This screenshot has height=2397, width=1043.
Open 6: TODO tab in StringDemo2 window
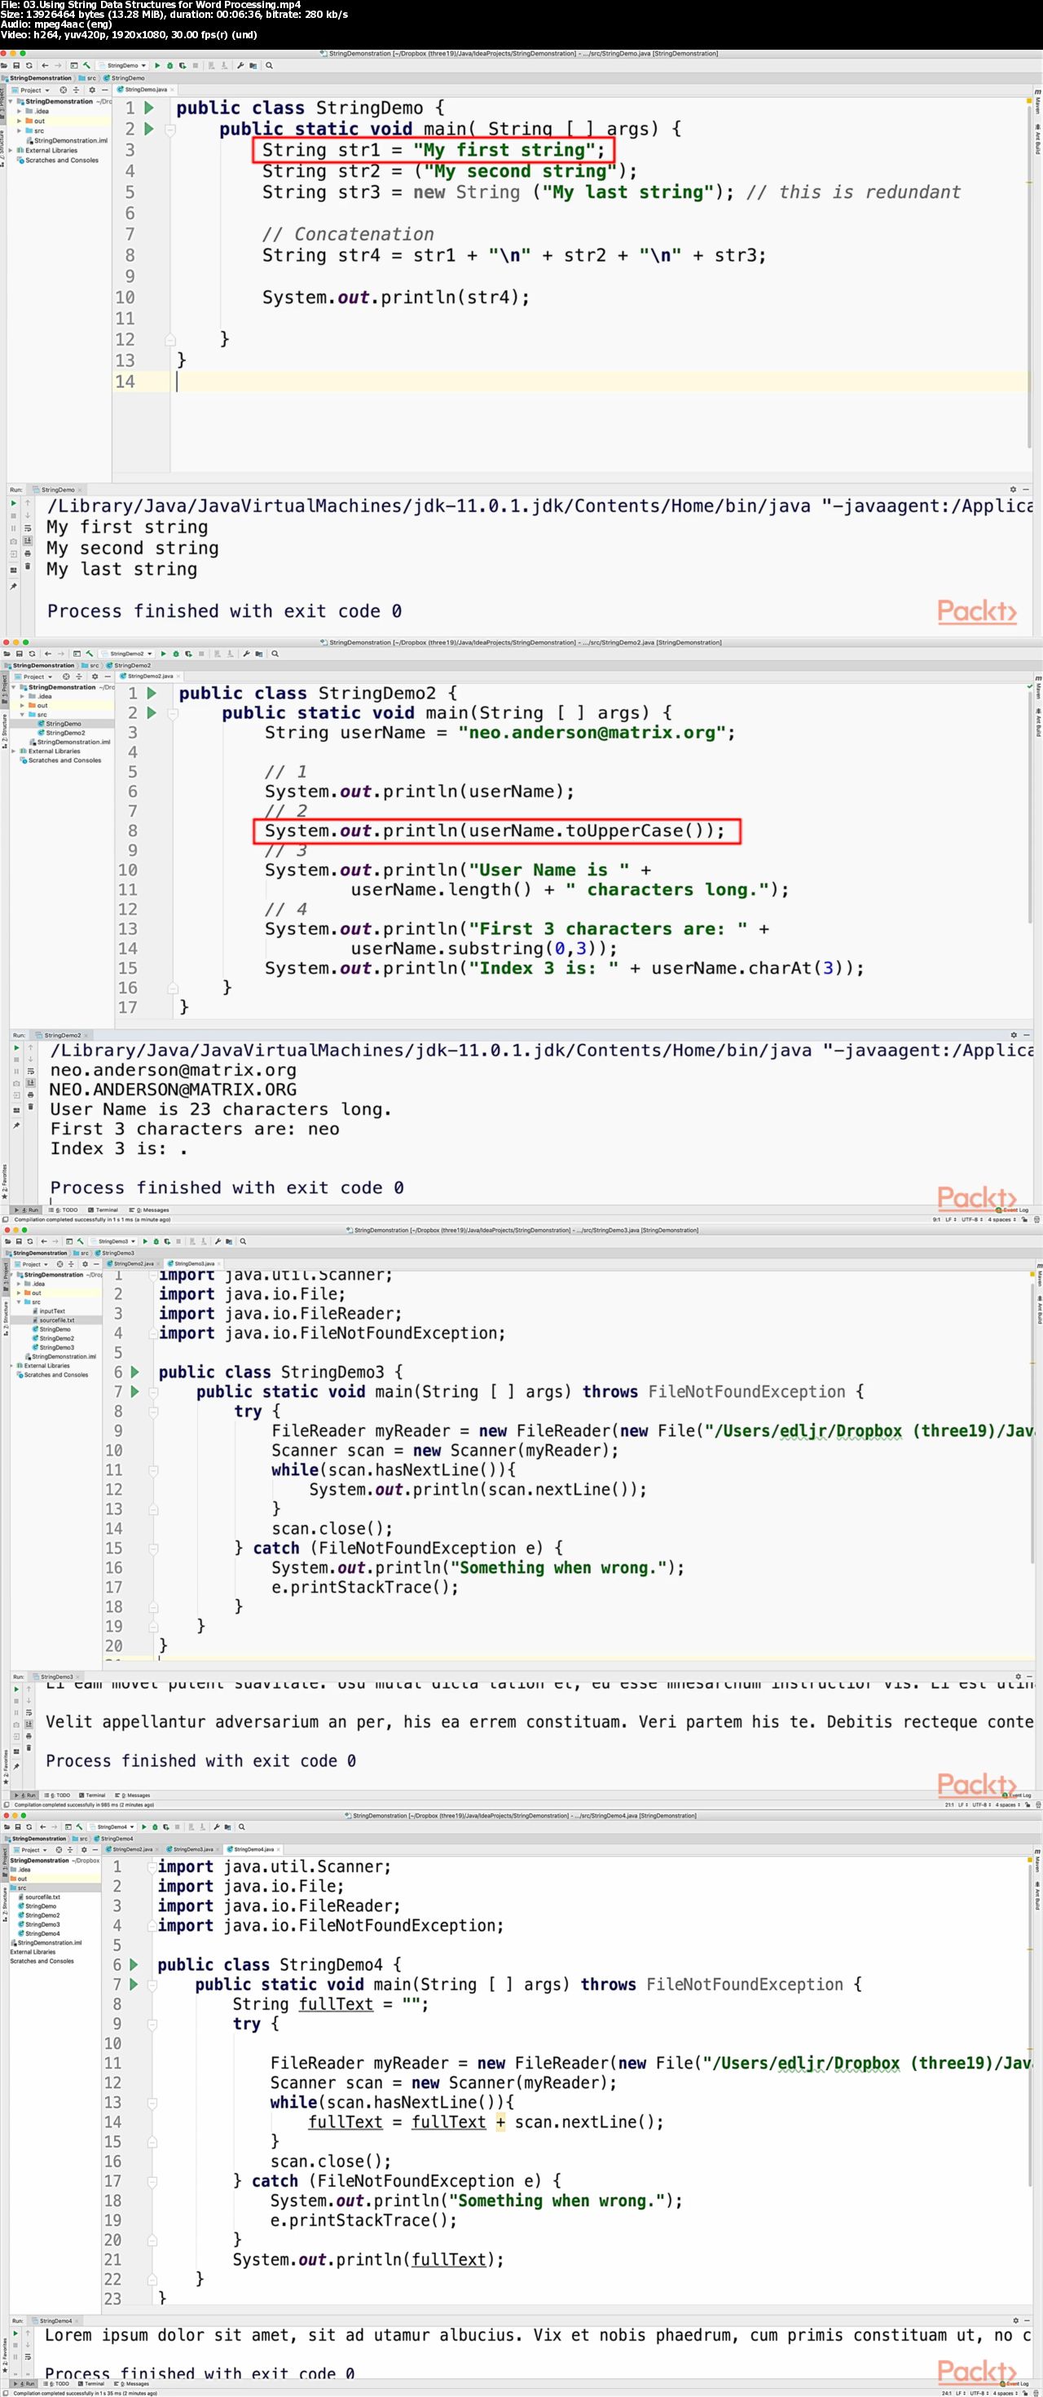[x=64, y=1210]
